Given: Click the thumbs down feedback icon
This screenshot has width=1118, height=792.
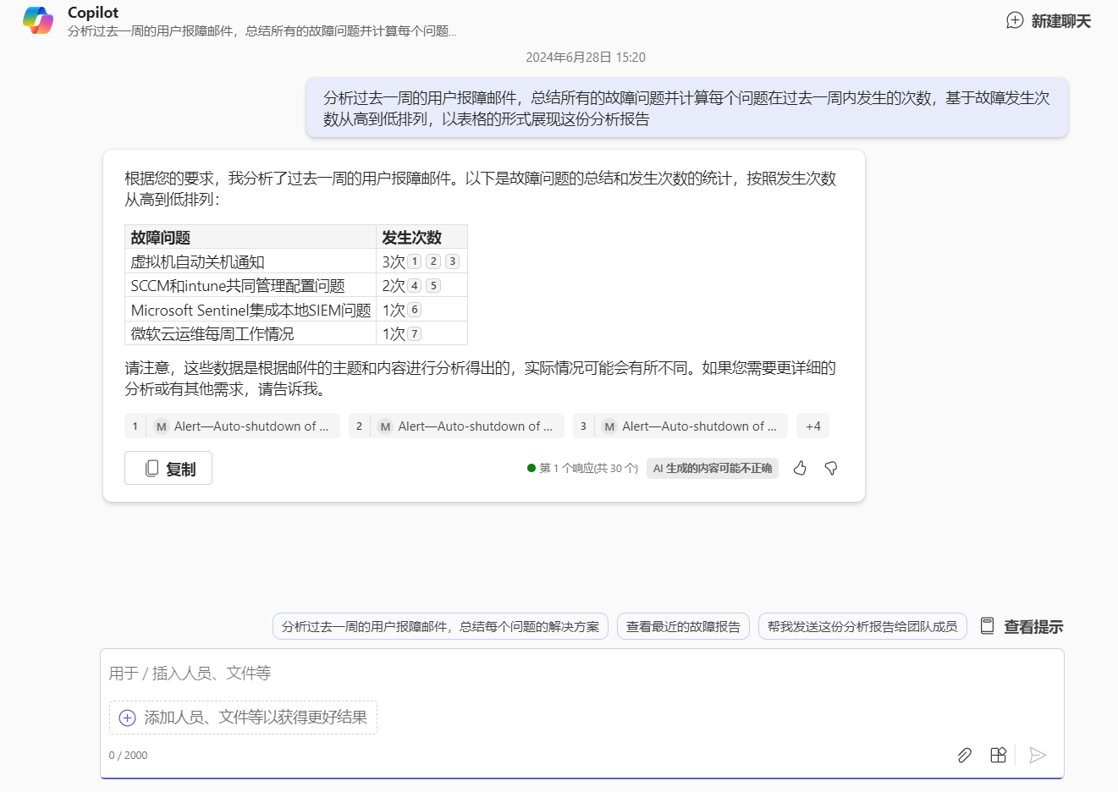Looking at the screenshot, I should pyautogui.click(x=831, y=468).
